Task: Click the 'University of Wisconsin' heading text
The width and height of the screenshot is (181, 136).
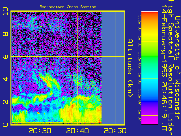Action: (x=178, y=68)
